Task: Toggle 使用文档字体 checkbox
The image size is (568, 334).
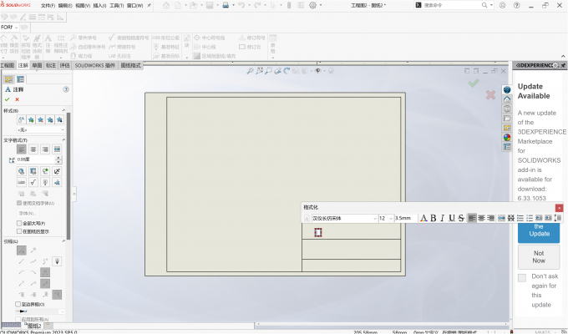Action: click(x=19, y=203)
